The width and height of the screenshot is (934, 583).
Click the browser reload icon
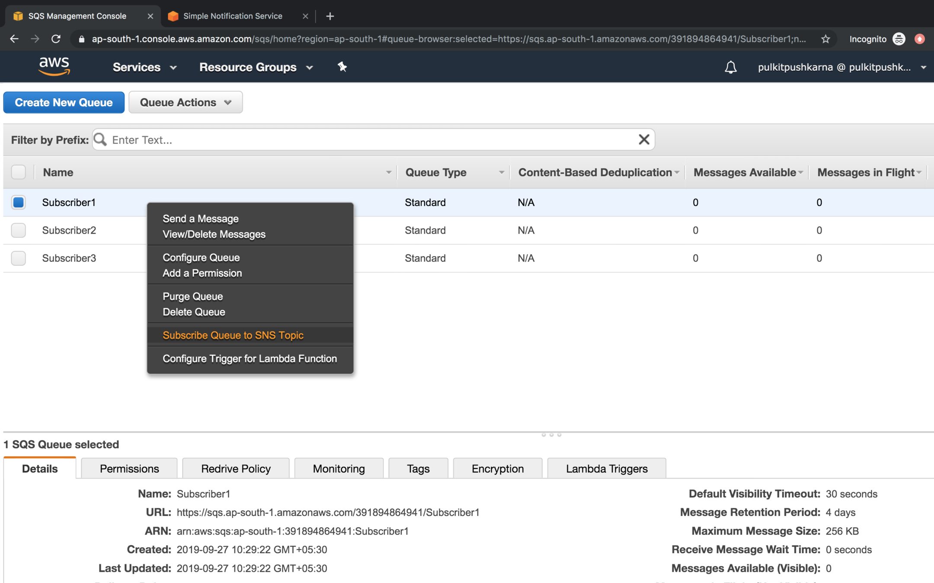[x=56, y=39]
